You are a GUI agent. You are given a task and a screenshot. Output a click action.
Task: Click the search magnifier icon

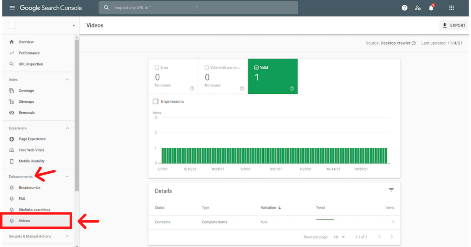click(106, 8)
